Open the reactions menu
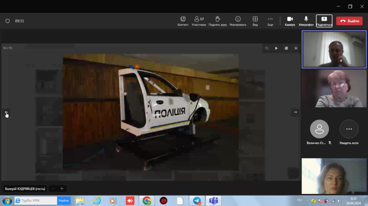 click(238, 21)
